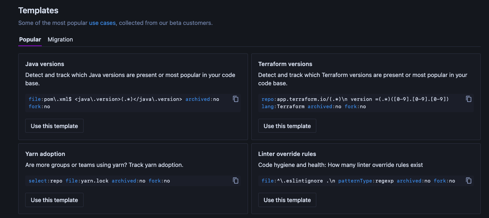Image resolution: width=489 pixels, height=218 pixels.
Task: Use the Terraform versions template
Action: [x=287, y=126]
